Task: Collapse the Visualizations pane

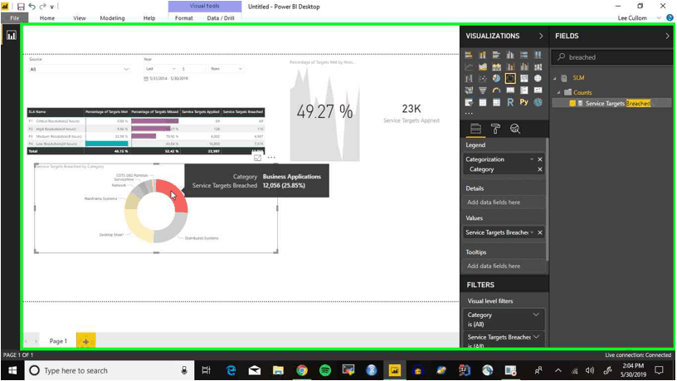Action: click(541, 36)
